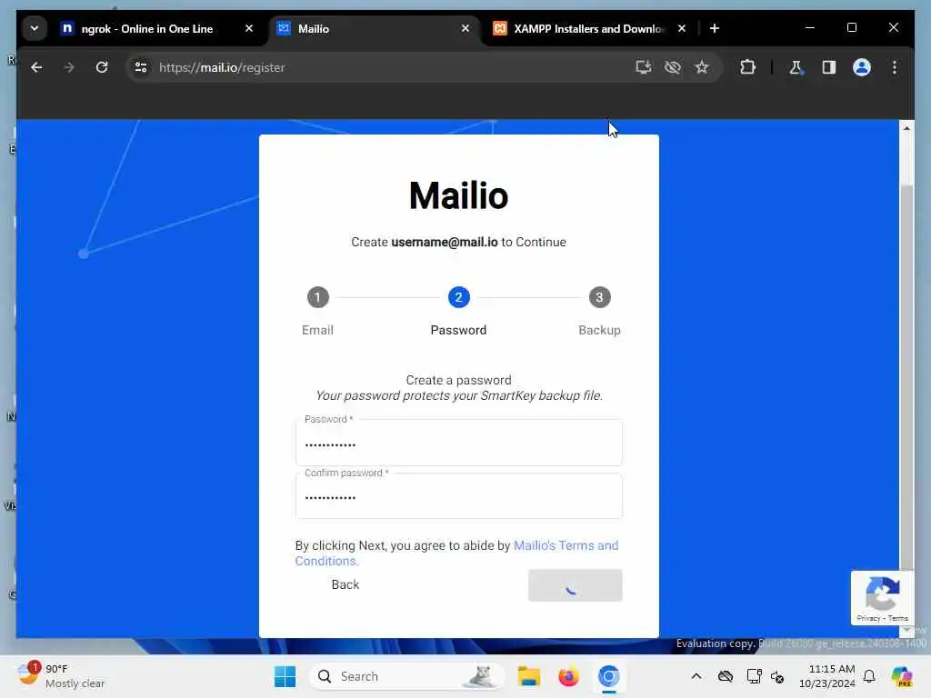This screenshot has width=931, height=698.
Task: Click the loading Next button
Action: pos(575,585)
